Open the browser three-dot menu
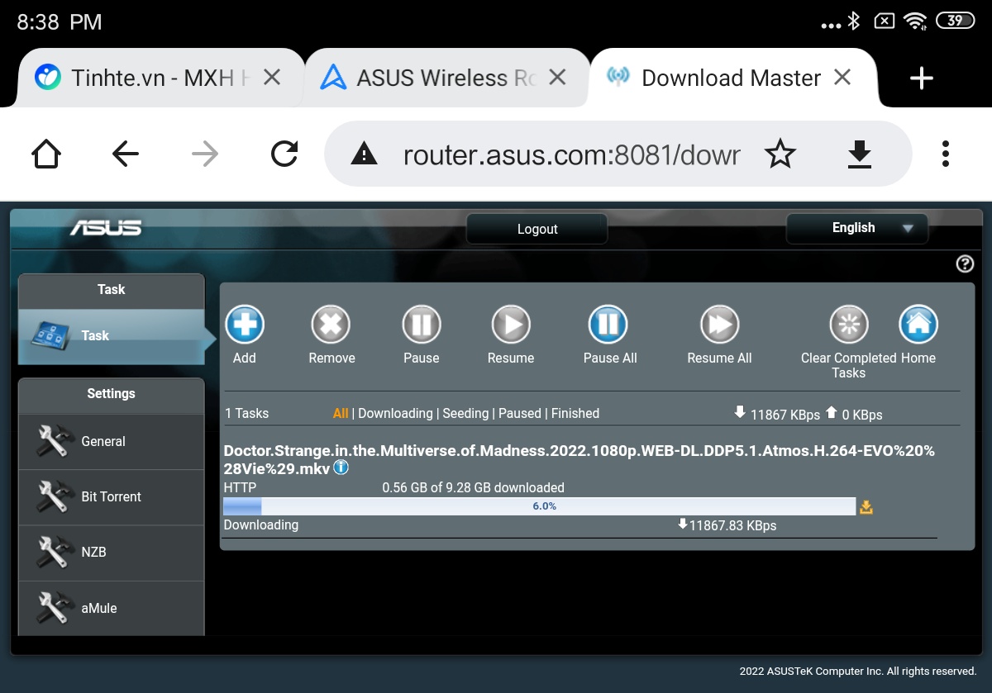Viewport: 992px width, 693px height. (x=945, y=154)
